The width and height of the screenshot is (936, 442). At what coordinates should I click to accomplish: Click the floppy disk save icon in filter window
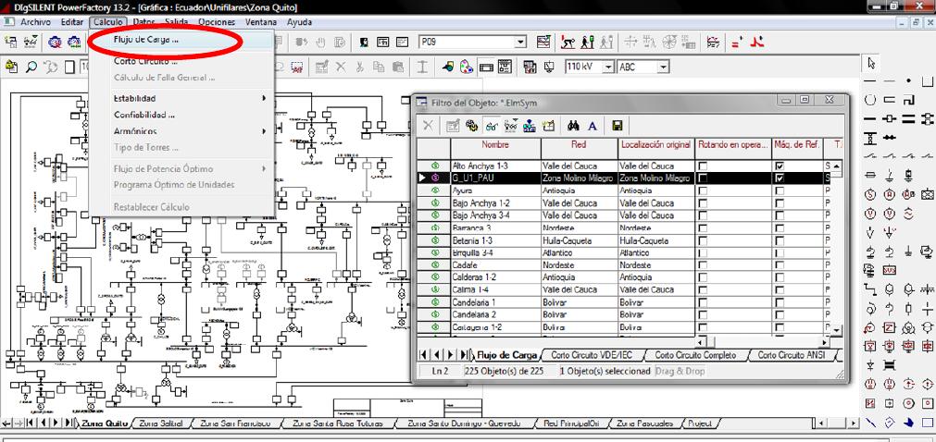coord(617,126)
